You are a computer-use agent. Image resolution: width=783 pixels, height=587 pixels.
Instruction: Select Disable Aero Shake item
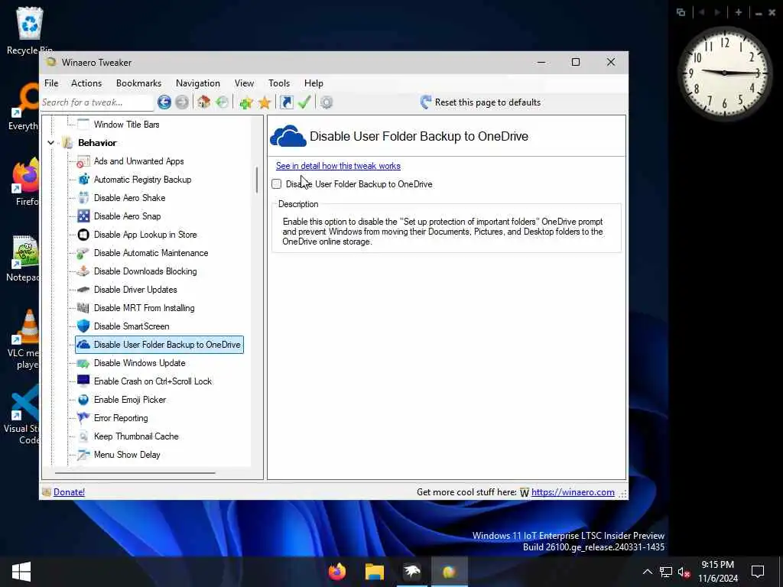pos(129,198)
